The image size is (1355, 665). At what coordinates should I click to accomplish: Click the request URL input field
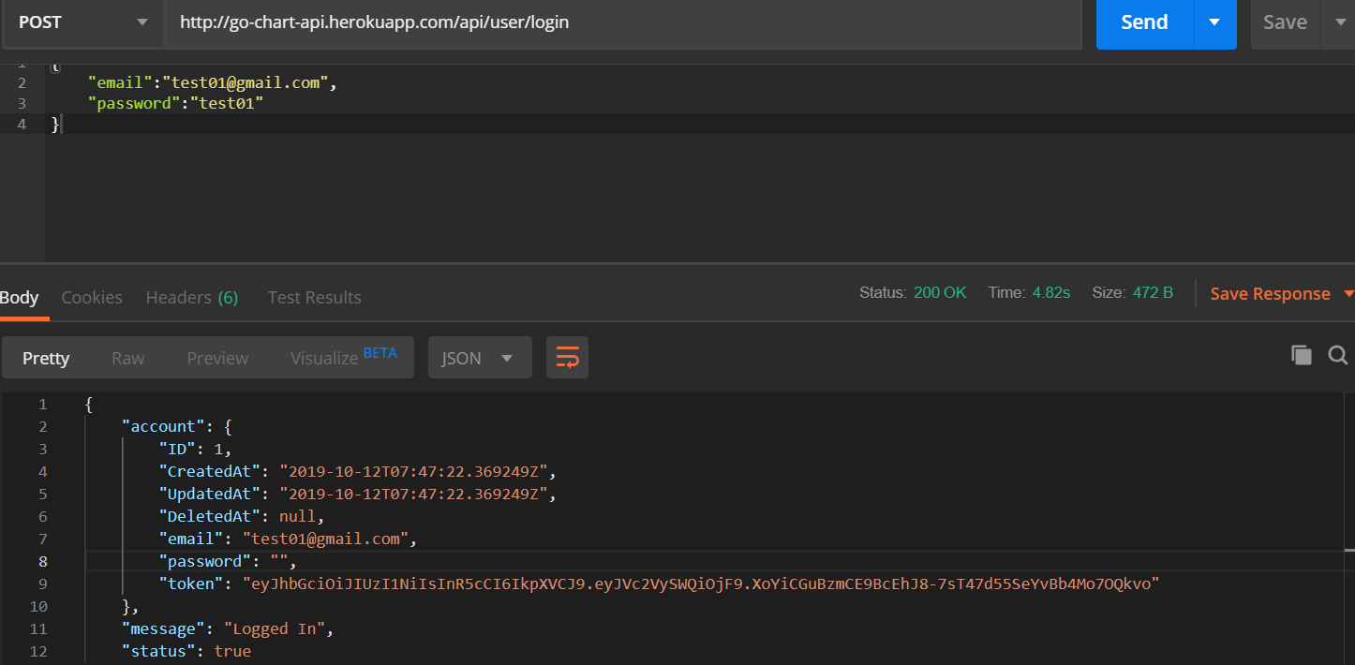[623, 22]
